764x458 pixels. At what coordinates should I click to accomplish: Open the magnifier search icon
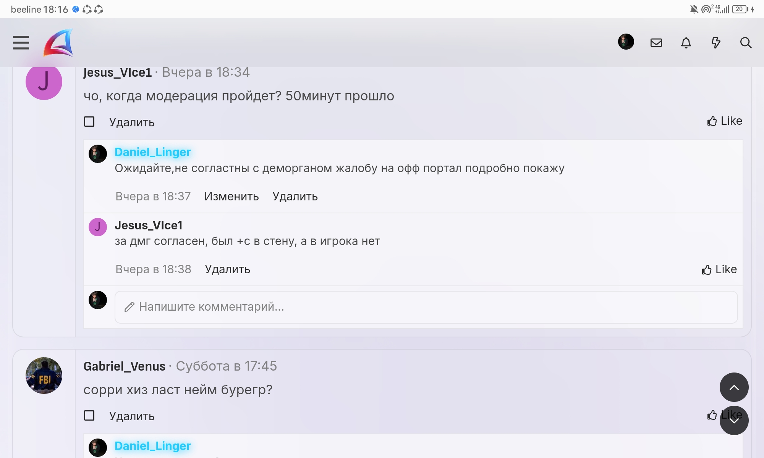pyautogui.click(x=745, y=42)
